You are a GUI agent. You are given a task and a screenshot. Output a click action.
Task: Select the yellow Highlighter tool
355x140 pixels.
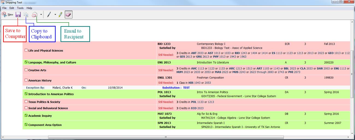click(x=60, y=14)
